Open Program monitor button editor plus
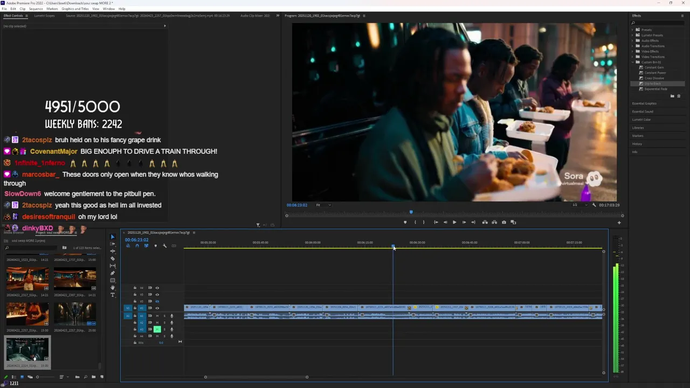Viewport: 690px width, 388px height. point(619,223)
